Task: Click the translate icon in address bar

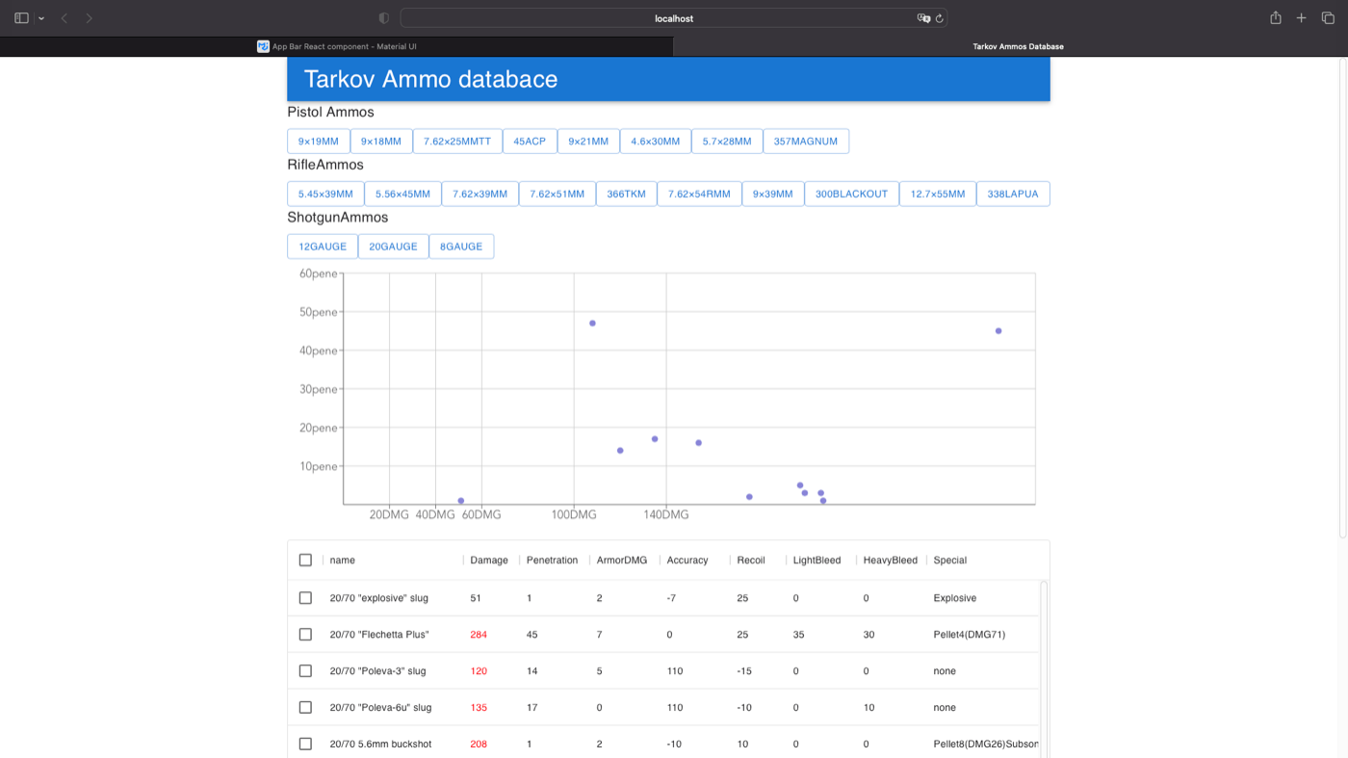Action: point(923,18)
